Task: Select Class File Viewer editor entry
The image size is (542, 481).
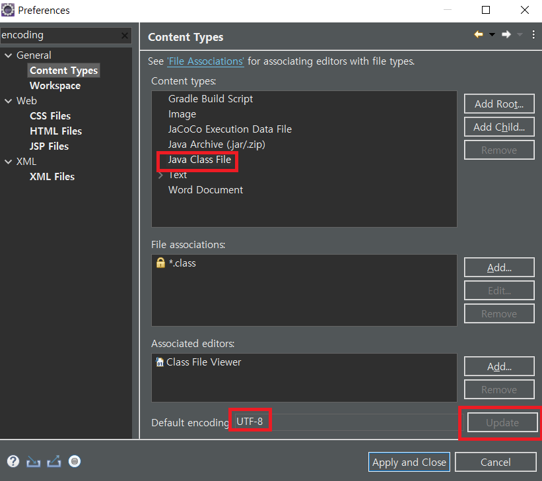Action: coord(203,362)
